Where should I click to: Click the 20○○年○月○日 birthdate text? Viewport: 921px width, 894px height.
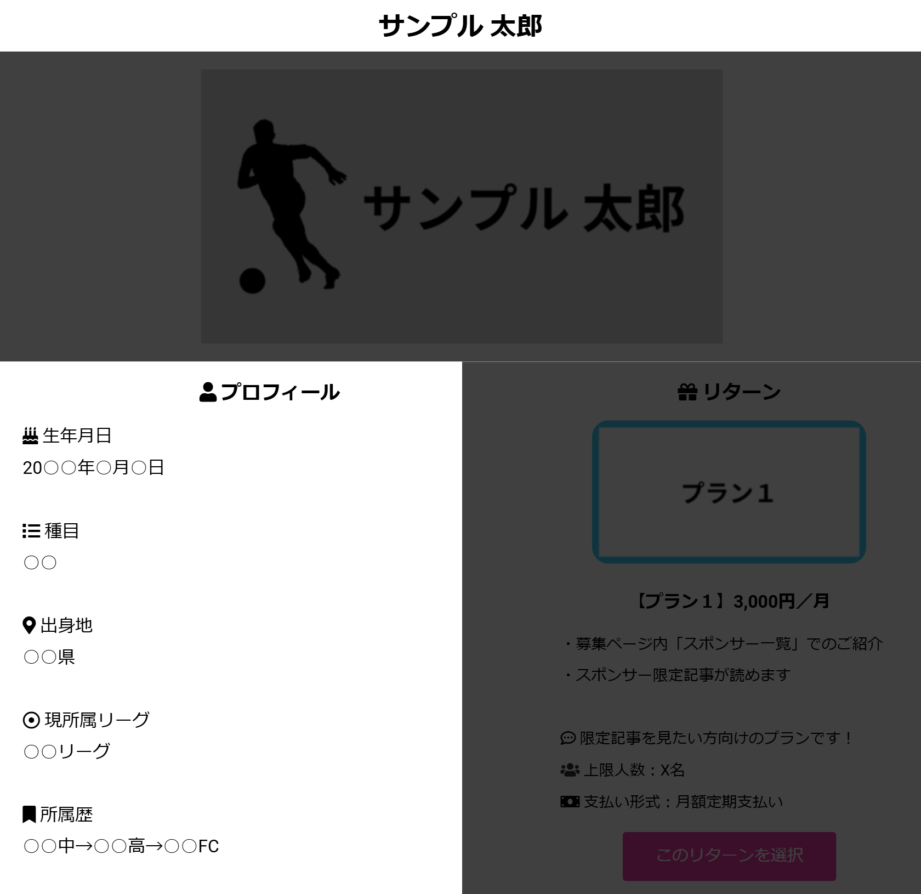coord(94,467)
